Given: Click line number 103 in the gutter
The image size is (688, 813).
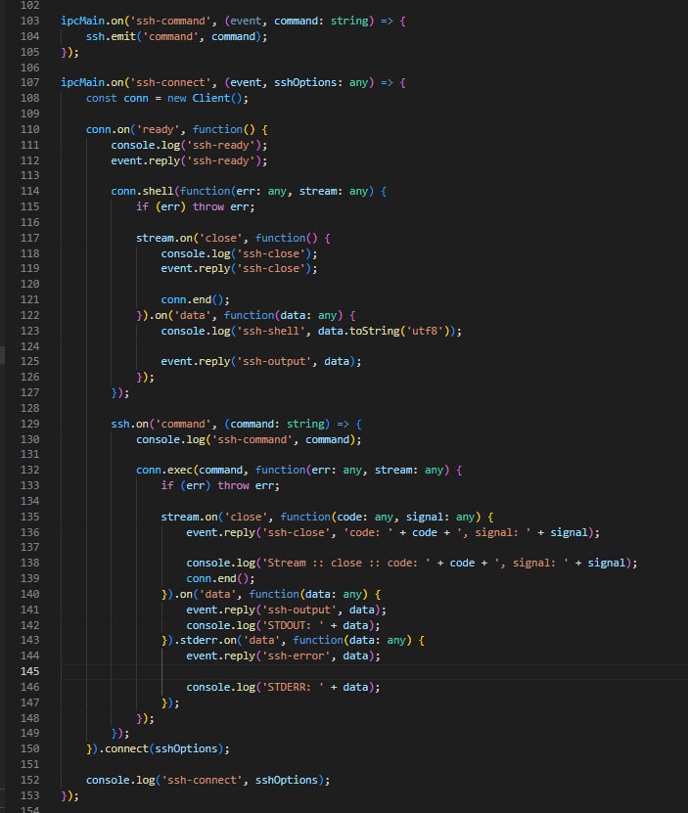Looking at the screenshot, I should coord(29,21).
